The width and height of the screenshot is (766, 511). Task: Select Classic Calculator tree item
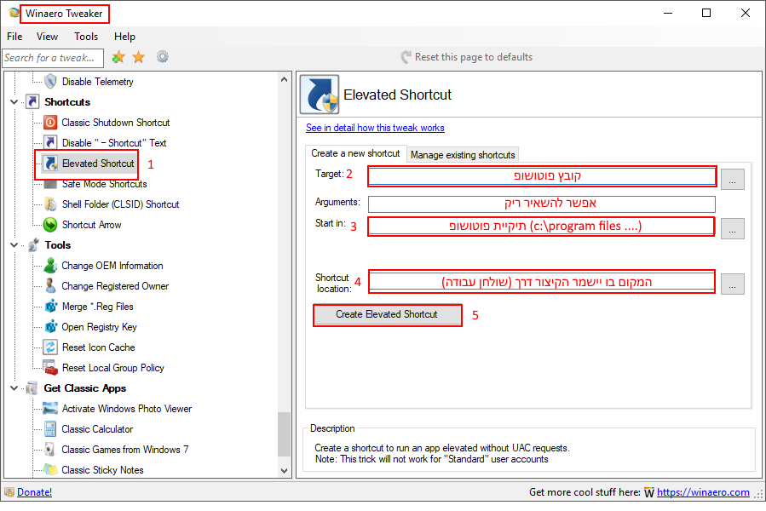click(97, 429)
